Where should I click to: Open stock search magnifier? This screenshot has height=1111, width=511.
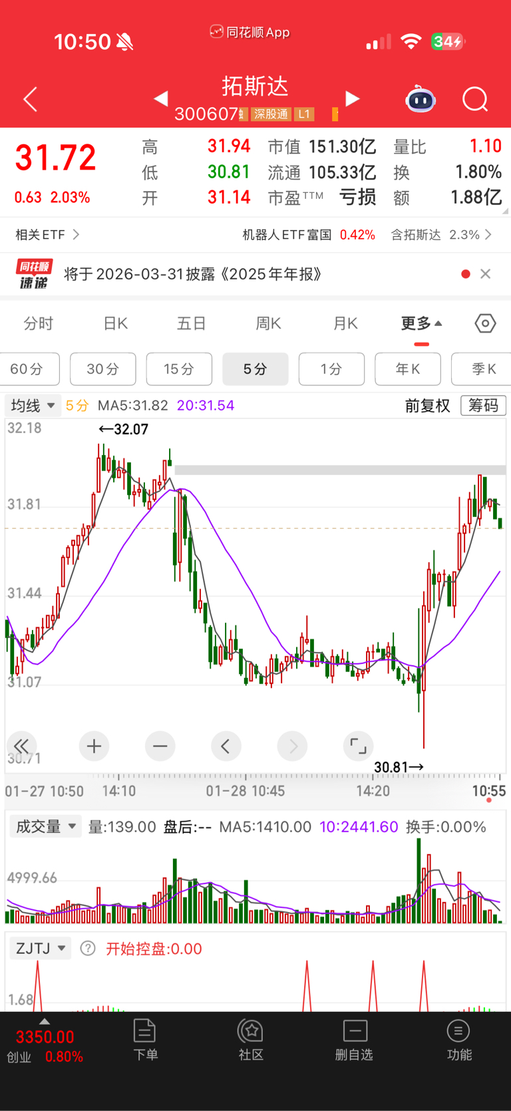(475, 100)
